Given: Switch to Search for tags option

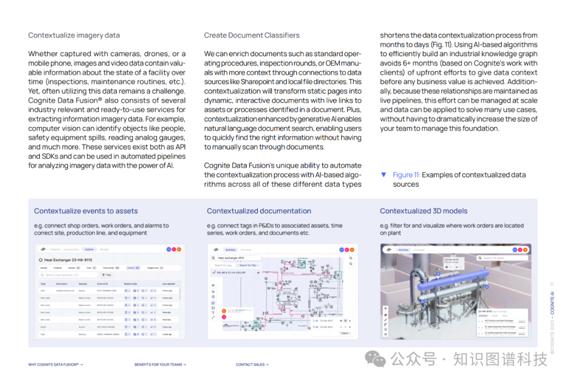Looking at the screenshot, I should [223, 266].
